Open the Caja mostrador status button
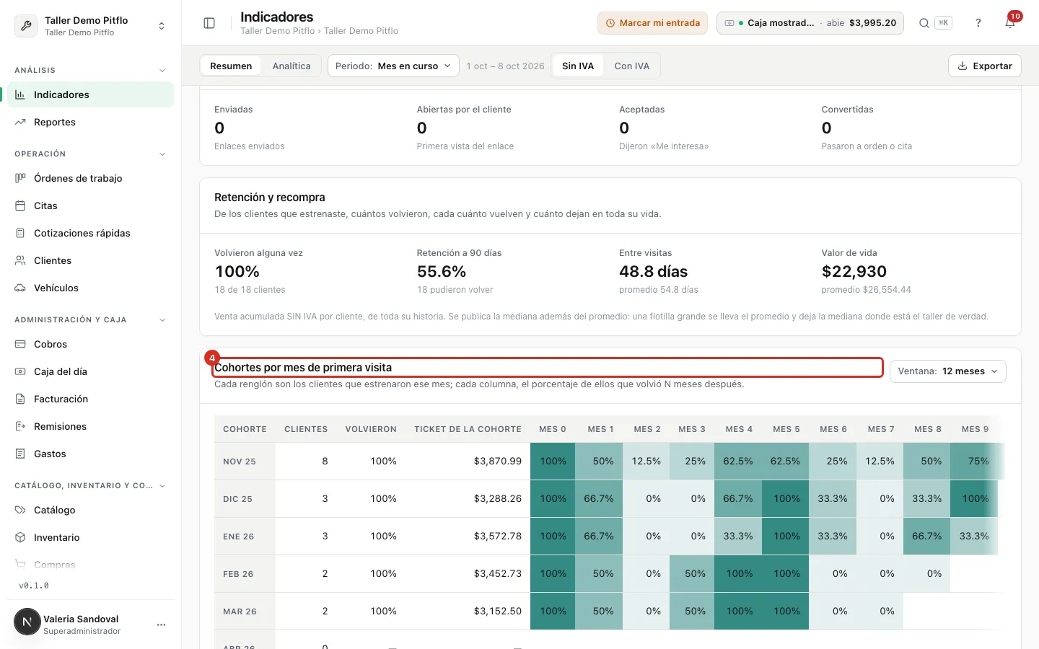Viewport: 1039px width, 649px height. tap(810, 23)
